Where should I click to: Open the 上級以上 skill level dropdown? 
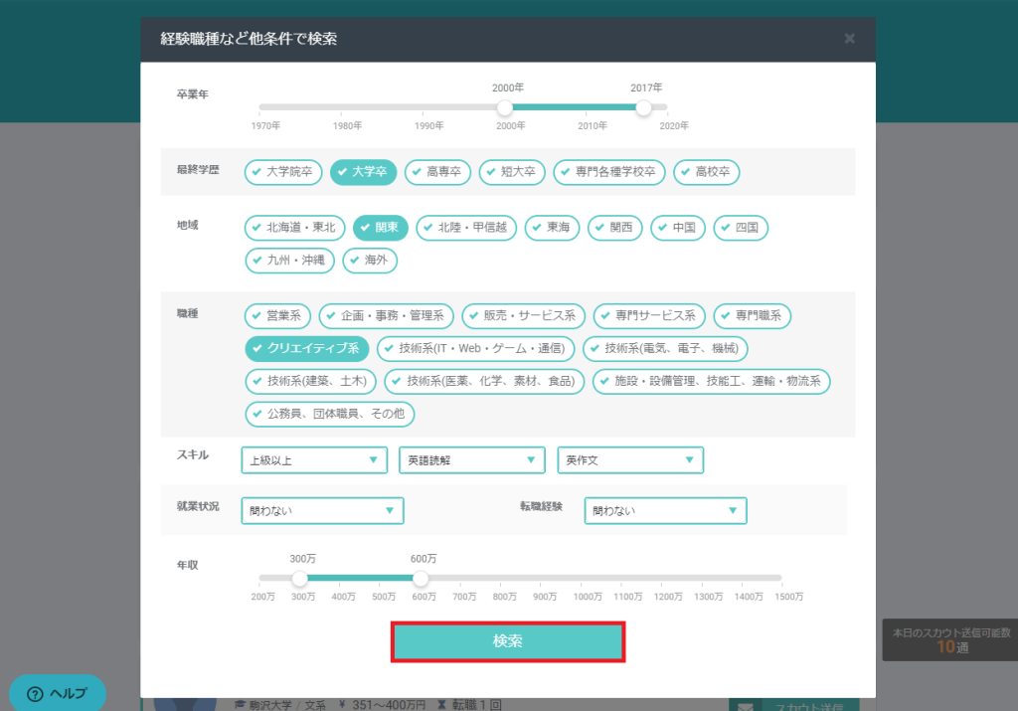click(314, 460)
